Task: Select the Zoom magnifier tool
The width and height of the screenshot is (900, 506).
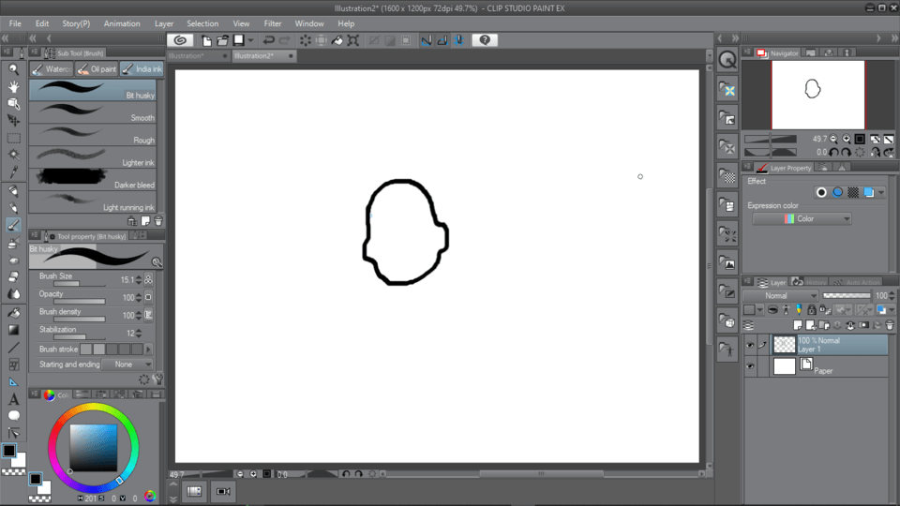Action: pyautogui.click(x=13, y=69)
